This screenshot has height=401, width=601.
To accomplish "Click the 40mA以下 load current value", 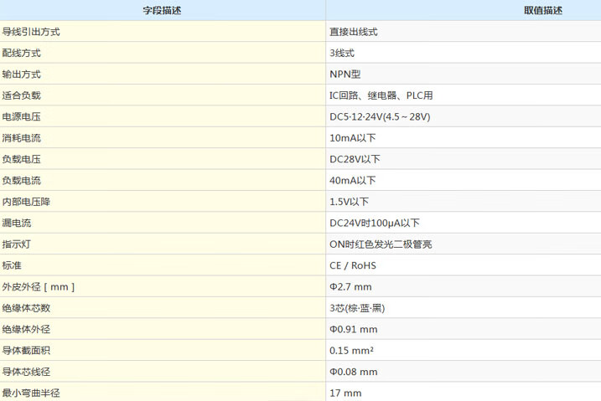I will (x=353, y=181).
